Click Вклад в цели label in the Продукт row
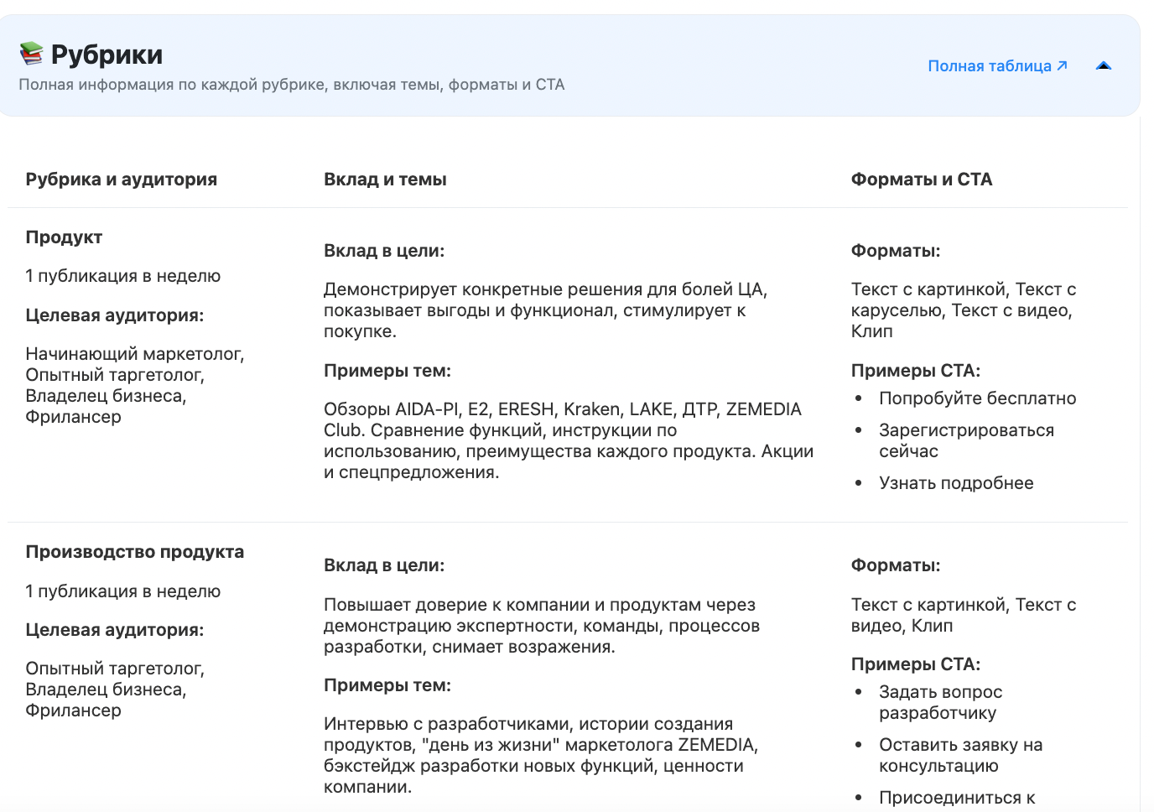 pyautogui.click(x=384, y=251)
